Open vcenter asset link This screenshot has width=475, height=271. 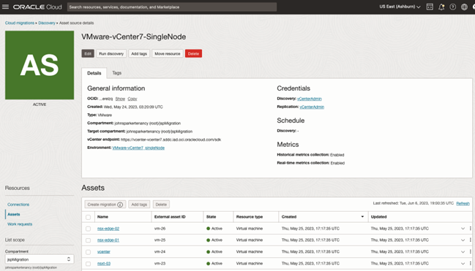click(x=104, y=251)
